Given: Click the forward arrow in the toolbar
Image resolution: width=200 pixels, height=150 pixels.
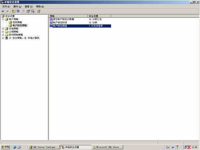Looking at the screenshot, I should click(7, 11).
